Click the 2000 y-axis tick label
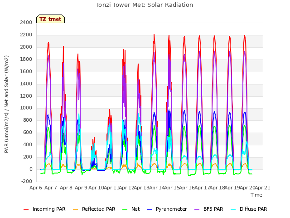Screen dimensions: 290x218 26,47
